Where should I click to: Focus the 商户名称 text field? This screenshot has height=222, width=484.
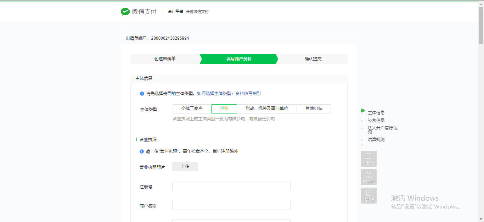pos(231,206)
